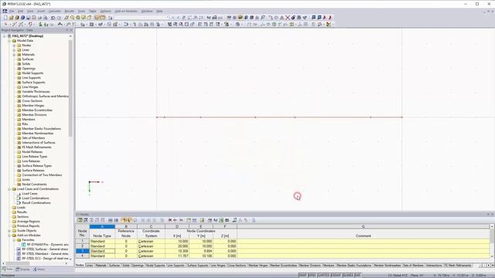Click the RF-STEEL Surfaces module icon

(x=19, y=249)
